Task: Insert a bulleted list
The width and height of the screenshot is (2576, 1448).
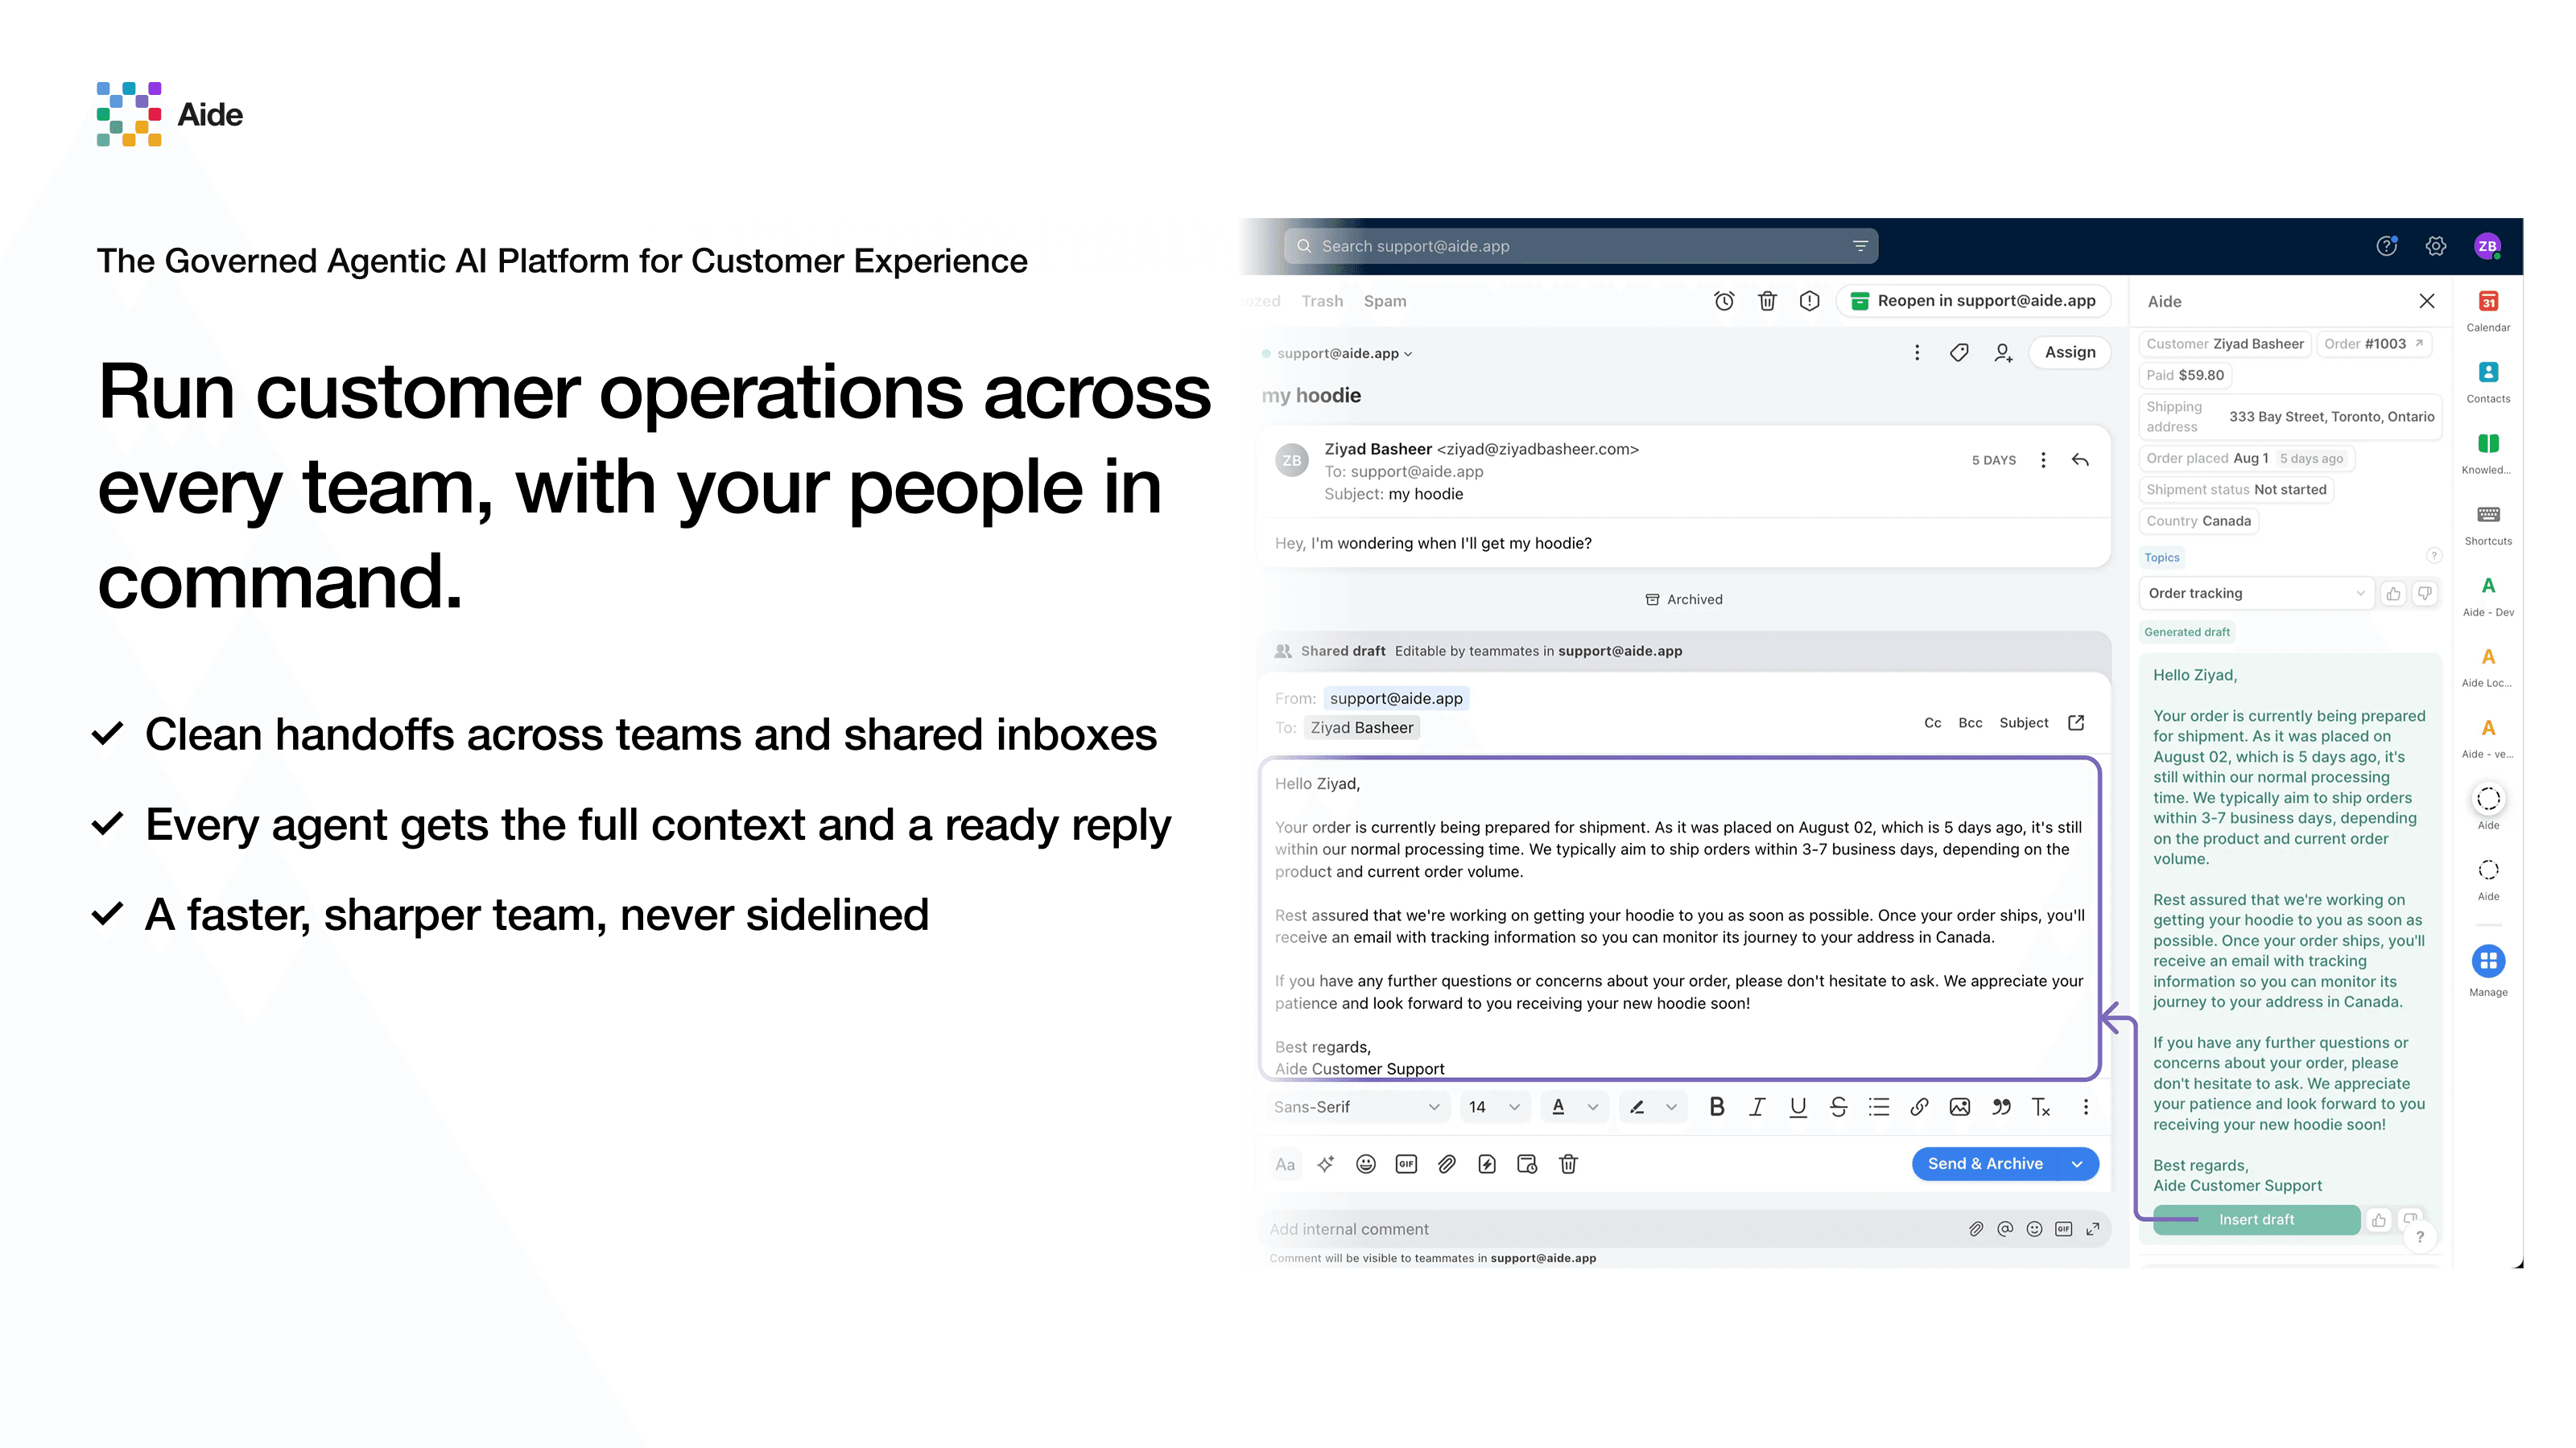Action: (x=1879, y=1106)
